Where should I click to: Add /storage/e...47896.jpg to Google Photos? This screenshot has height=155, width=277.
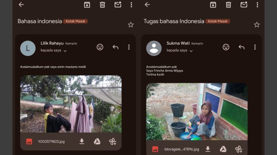coord(239,149)
